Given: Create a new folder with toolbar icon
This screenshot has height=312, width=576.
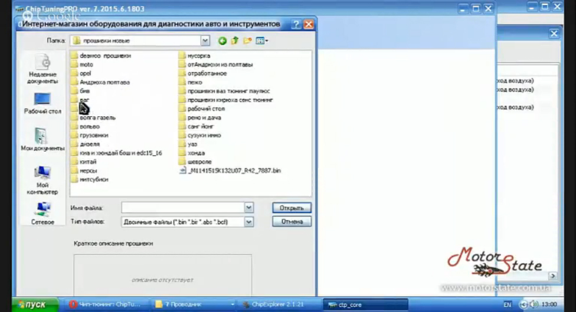Looking at the screenshot, I should [248, 41].
